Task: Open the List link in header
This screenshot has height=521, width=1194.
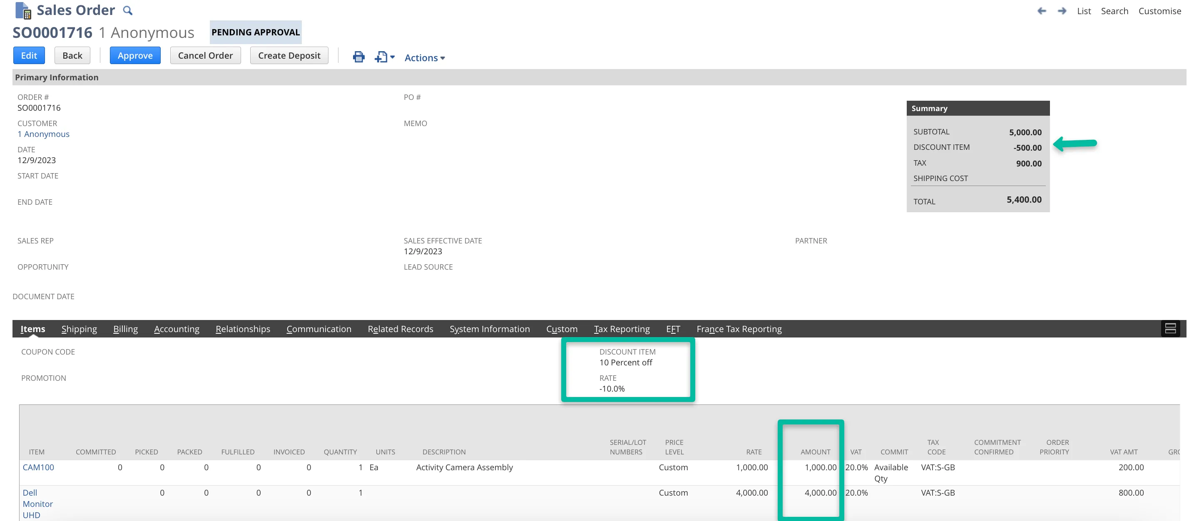Action: (x=1084, y=11)
